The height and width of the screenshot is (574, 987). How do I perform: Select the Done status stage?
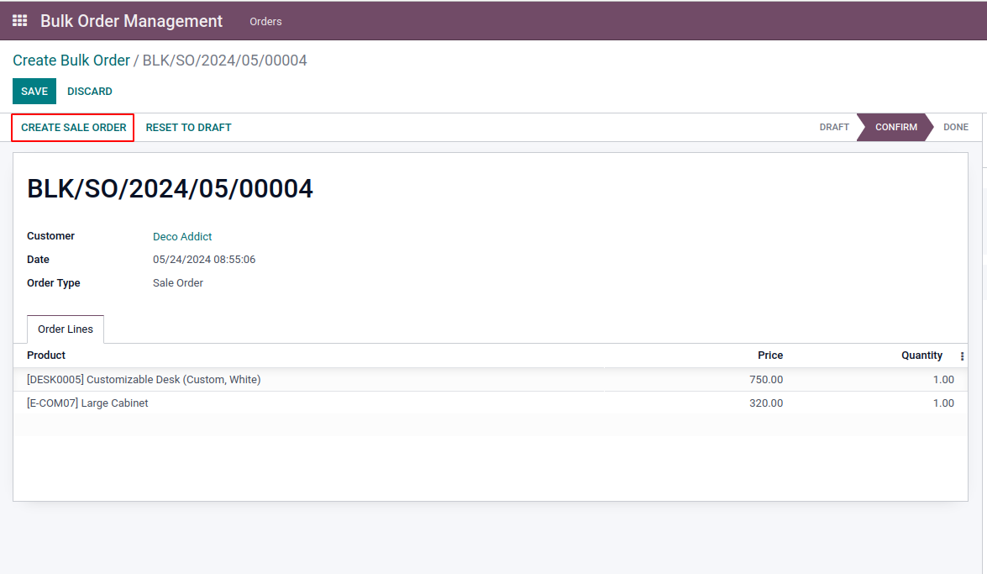956,127
